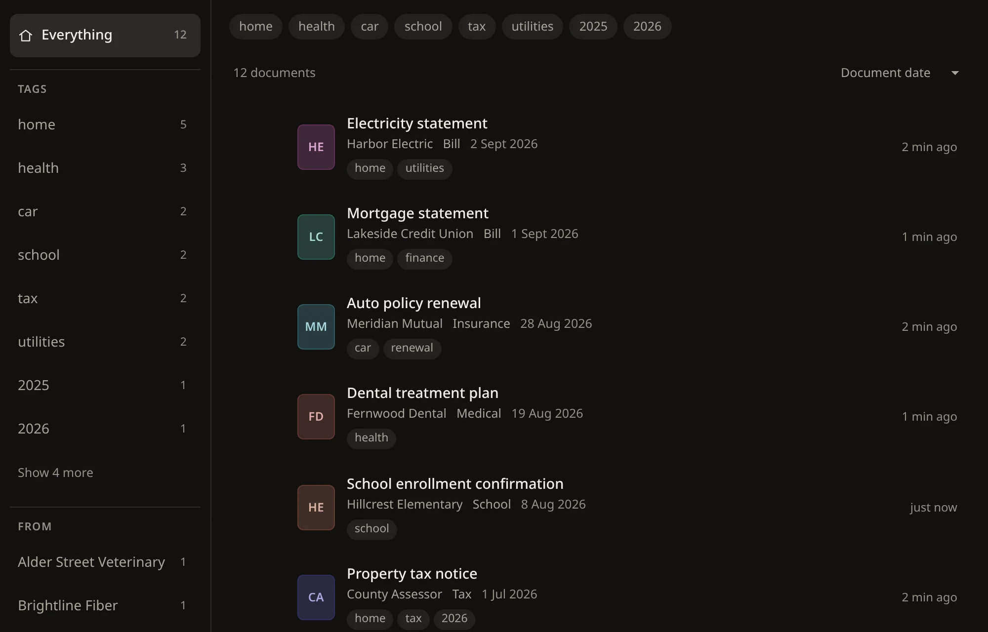The image size is (988, 632).
Task: Select the Everything view in sidebar
Action: [105, 36]
